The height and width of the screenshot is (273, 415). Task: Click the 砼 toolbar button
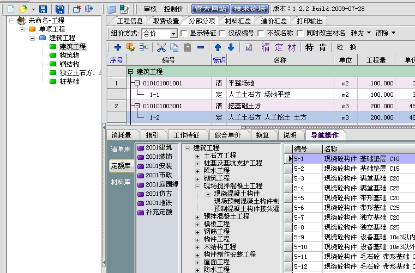click(x=340, y=47)
